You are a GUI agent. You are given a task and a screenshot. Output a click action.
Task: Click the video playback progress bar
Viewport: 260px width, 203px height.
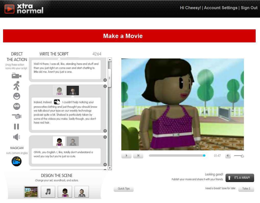click(x=176, y=156)
